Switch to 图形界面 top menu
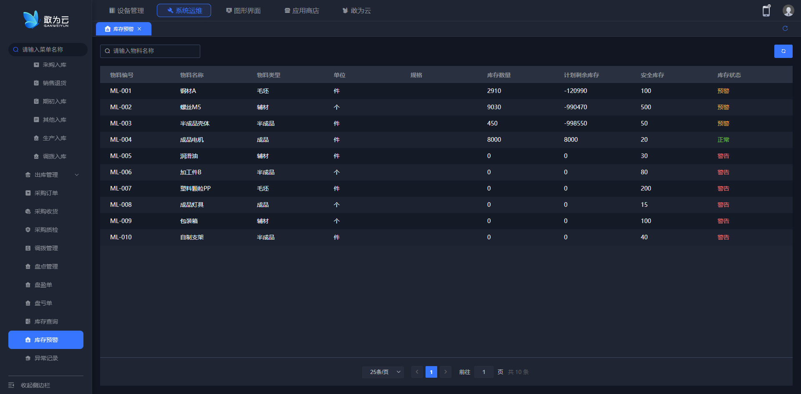This screenshot has height=394, width=801. [243, 10]
